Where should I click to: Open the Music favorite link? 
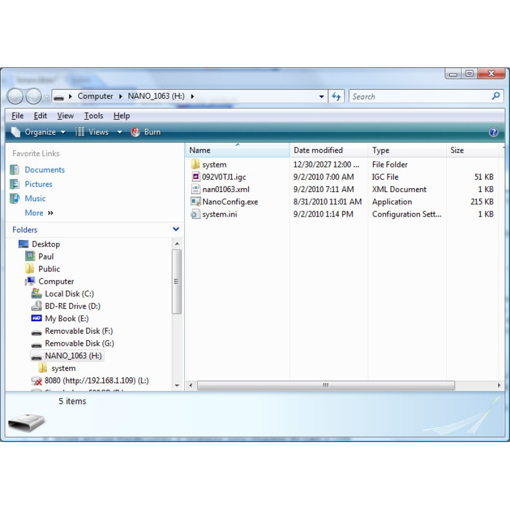(35, 198)
